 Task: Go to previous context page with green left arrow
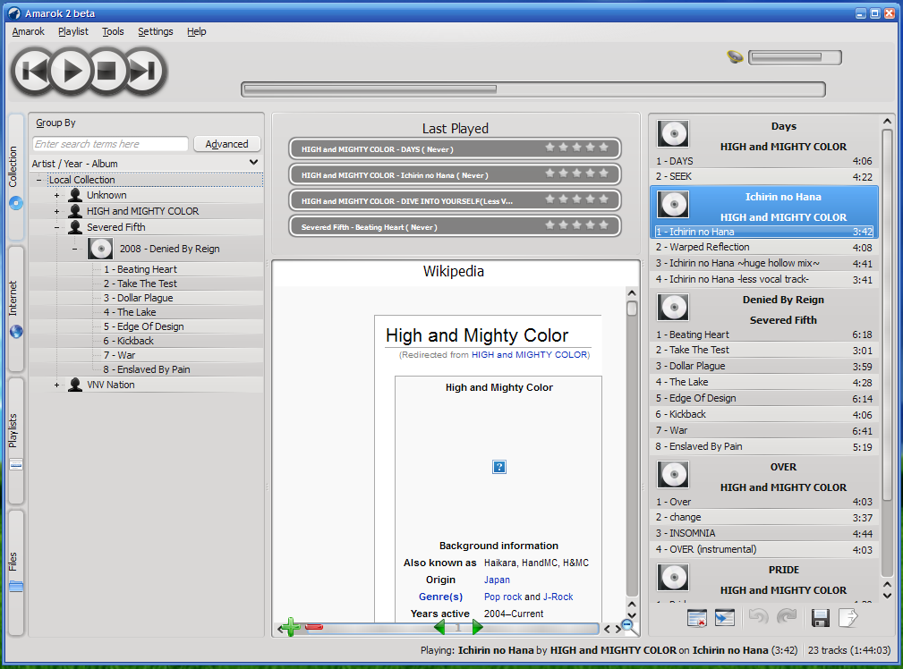coord(439,627)
